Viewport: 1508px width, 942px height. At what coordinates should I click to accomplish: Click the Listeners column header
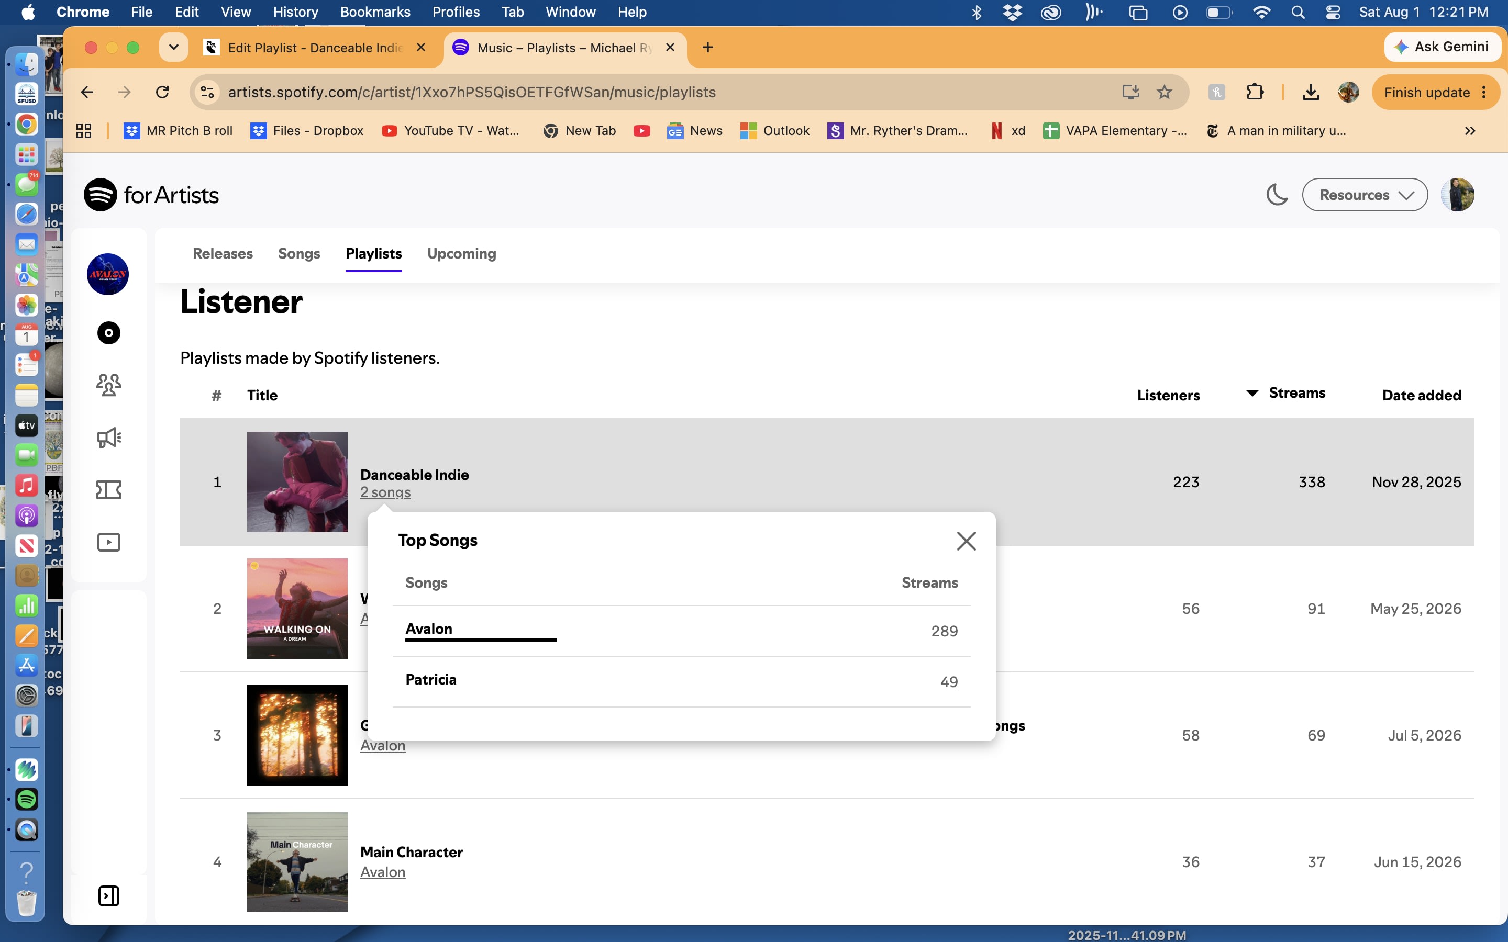pos(1168,396)
